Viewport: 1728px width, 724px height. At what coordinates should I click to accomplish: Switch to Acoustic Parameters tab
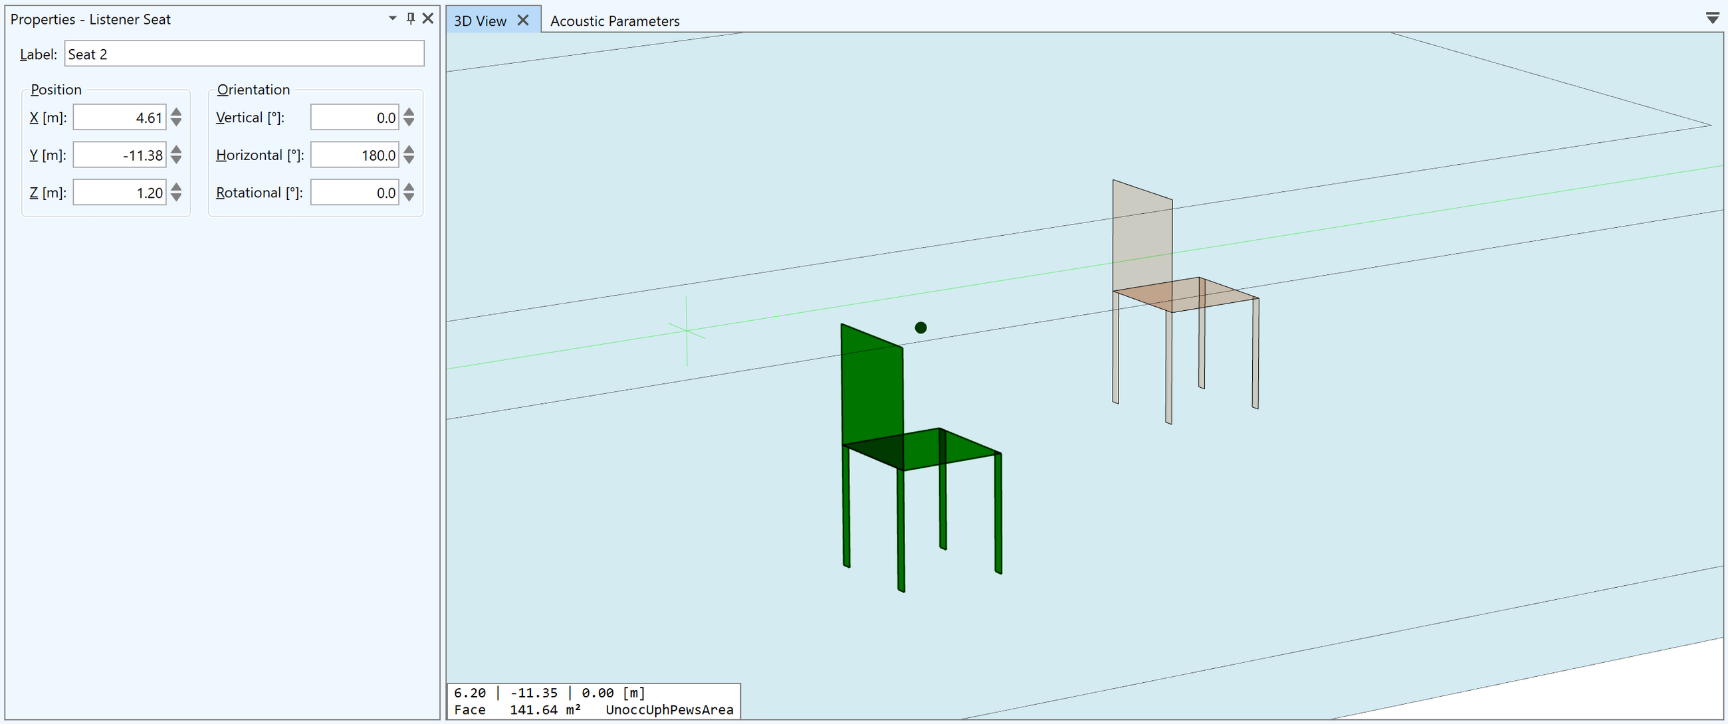(x=615, y=21)
